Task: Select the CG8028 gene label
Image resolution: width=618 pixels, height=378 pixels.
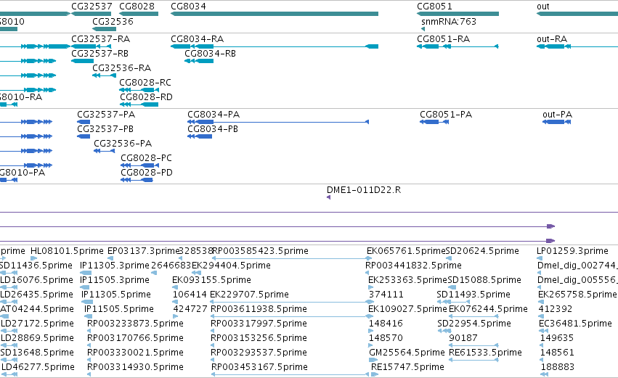Action: pyautogui.click(x=137, y=7)
